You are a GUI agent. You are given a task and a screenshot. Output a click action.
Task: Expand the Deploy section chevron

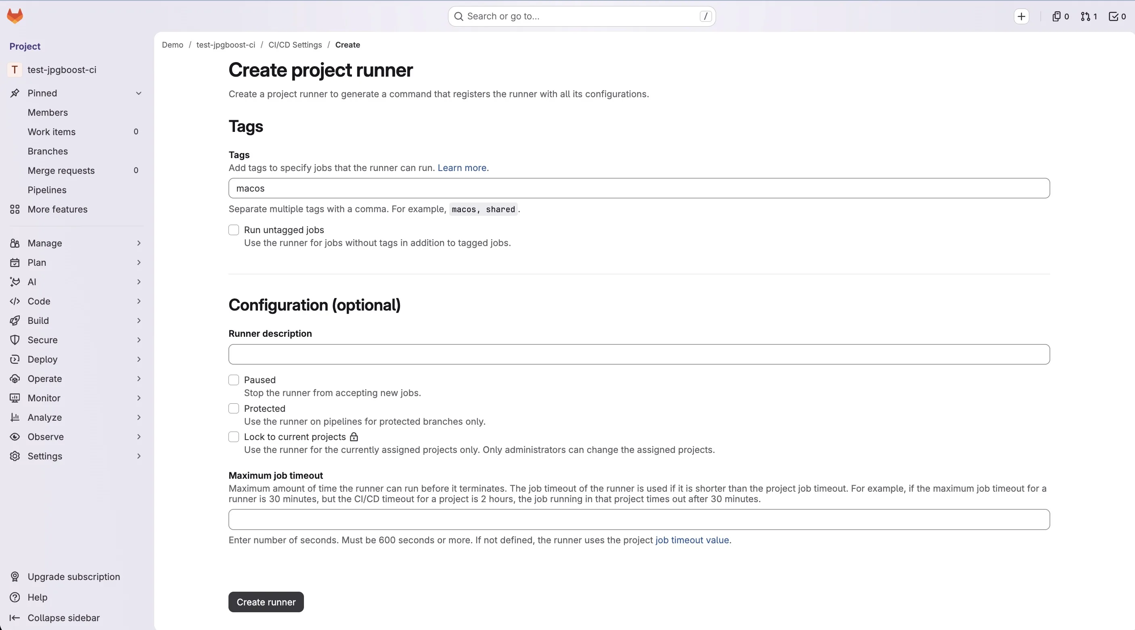[x=139, y=359]
